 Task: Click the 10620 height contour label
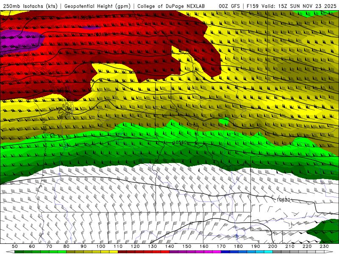click(283, 200)
